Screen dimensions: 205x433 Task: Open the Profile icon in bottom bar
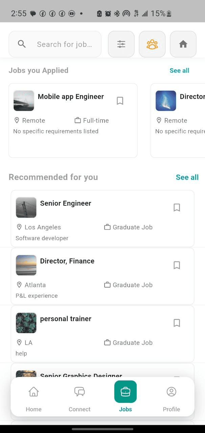[x=172, y=391]
